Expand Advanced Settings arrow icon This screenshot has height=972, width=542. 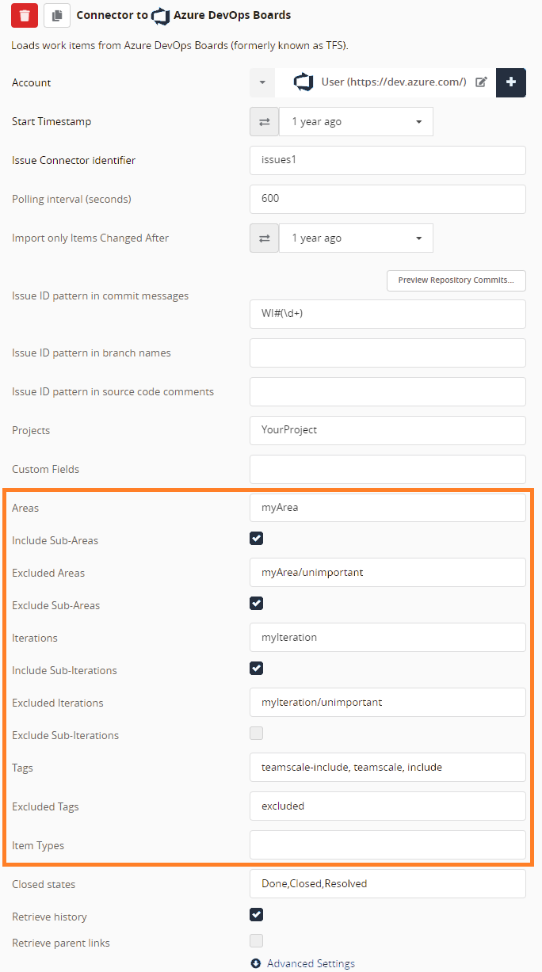[x=256, y=964]
